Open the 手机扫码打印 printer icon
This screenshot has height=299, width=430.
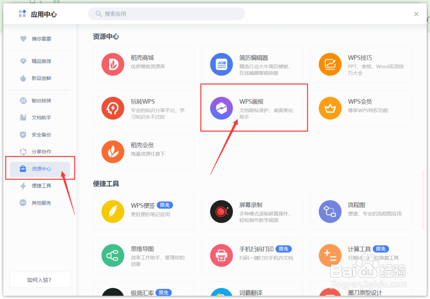(221, 256)
